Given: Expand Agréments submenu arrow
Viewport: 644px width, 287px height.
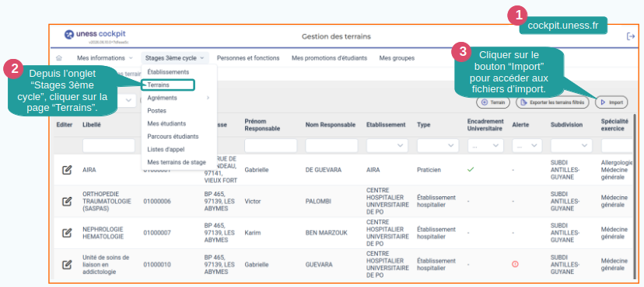Looking at the screenshot, I should click(x=208, y=98).
